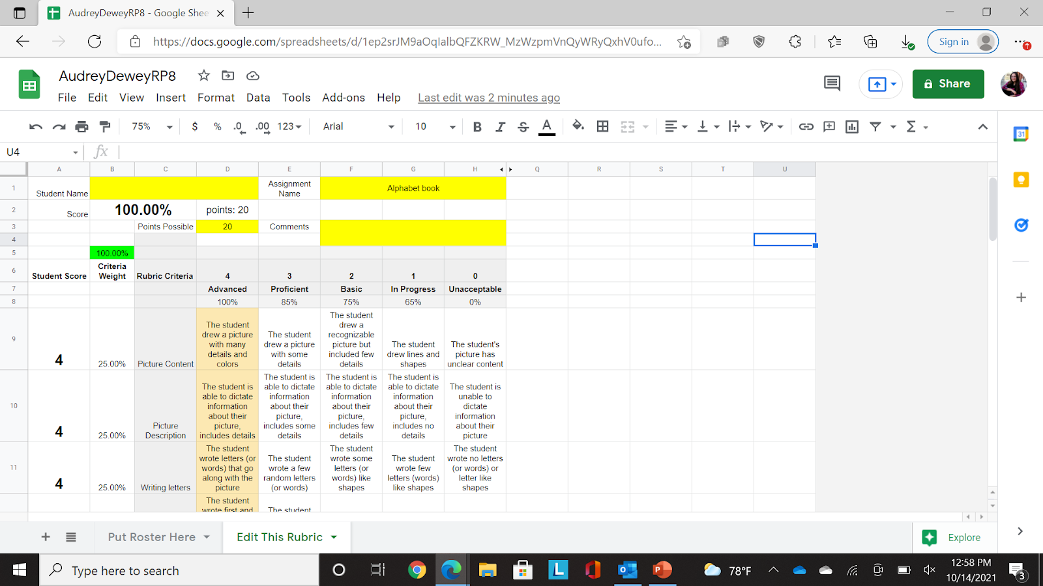
Task: Open Google Sheets home icon
Action: (x=29, y=84)
